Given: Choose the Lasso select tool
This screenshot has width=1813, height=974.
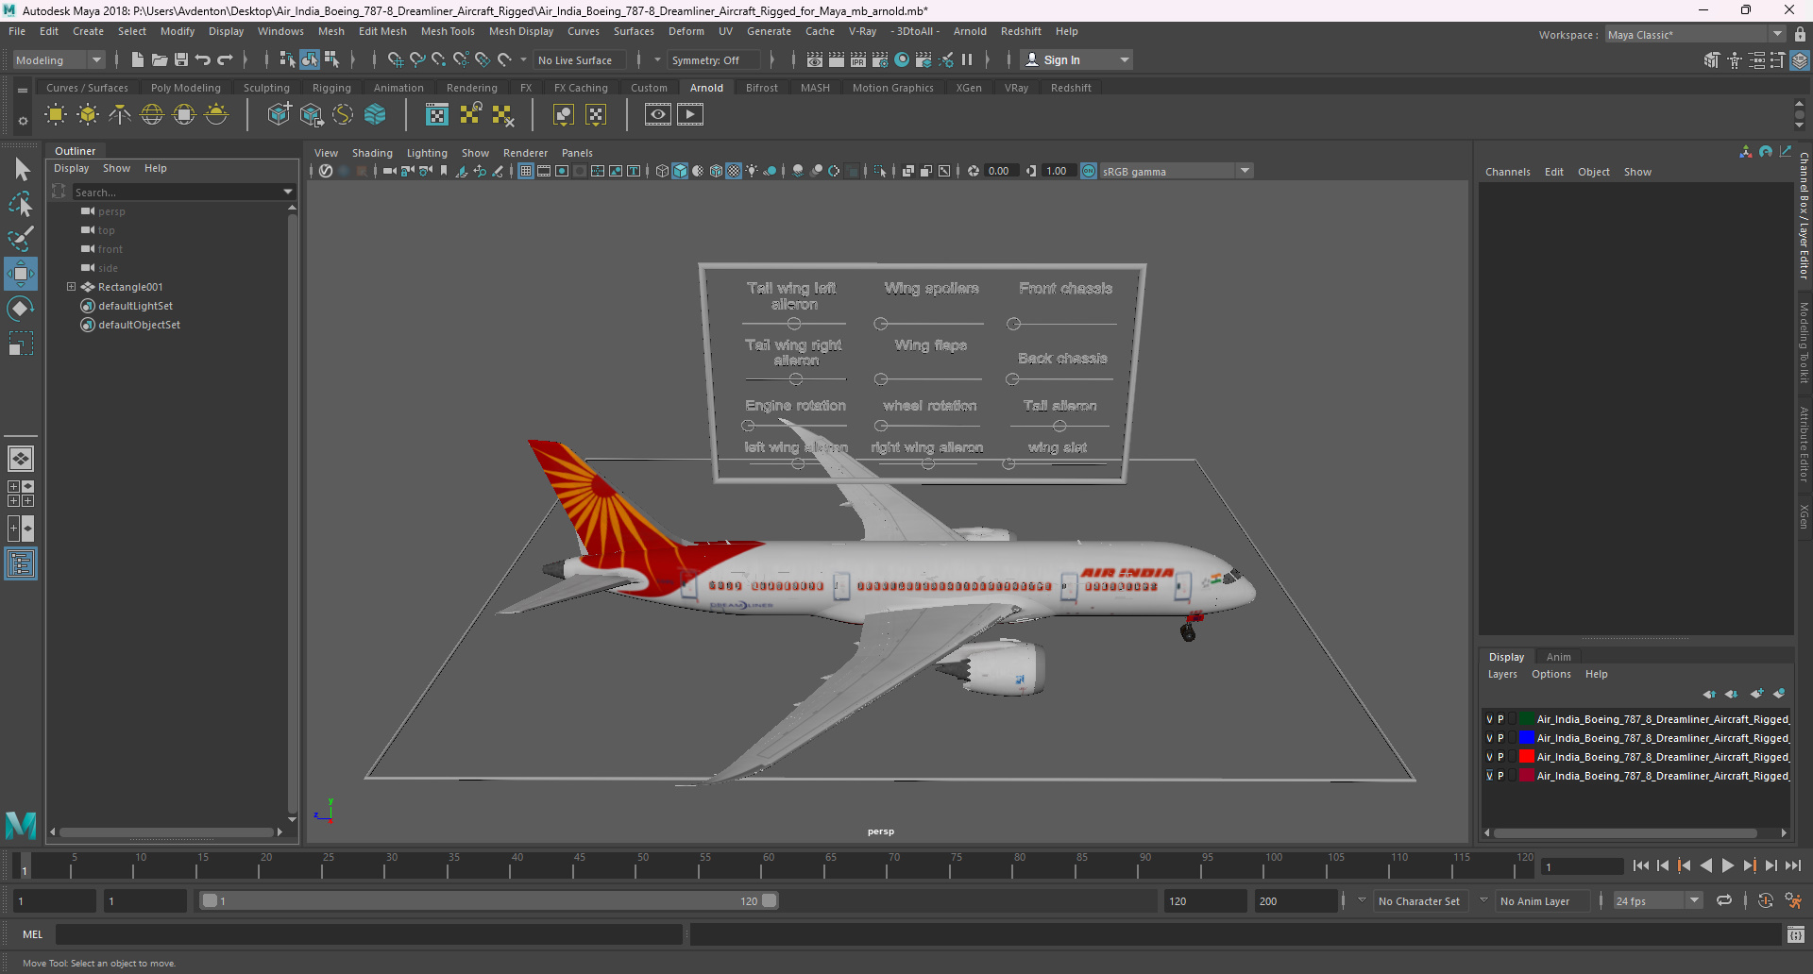Looking at the screenshot, I should [x=21, y=204].
